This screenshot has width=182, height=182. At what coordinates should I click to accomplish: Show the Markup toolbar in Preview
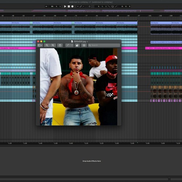(x=84, y=45)
